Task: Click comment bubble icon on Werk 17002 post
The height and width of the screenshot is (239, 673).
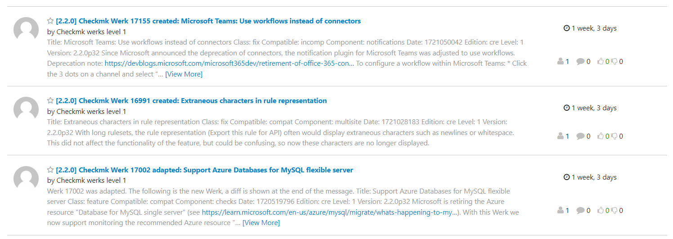Action: (580, 210)
